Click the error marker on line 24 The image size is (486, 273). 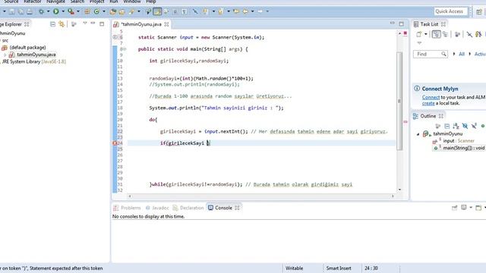coord(115,143)
